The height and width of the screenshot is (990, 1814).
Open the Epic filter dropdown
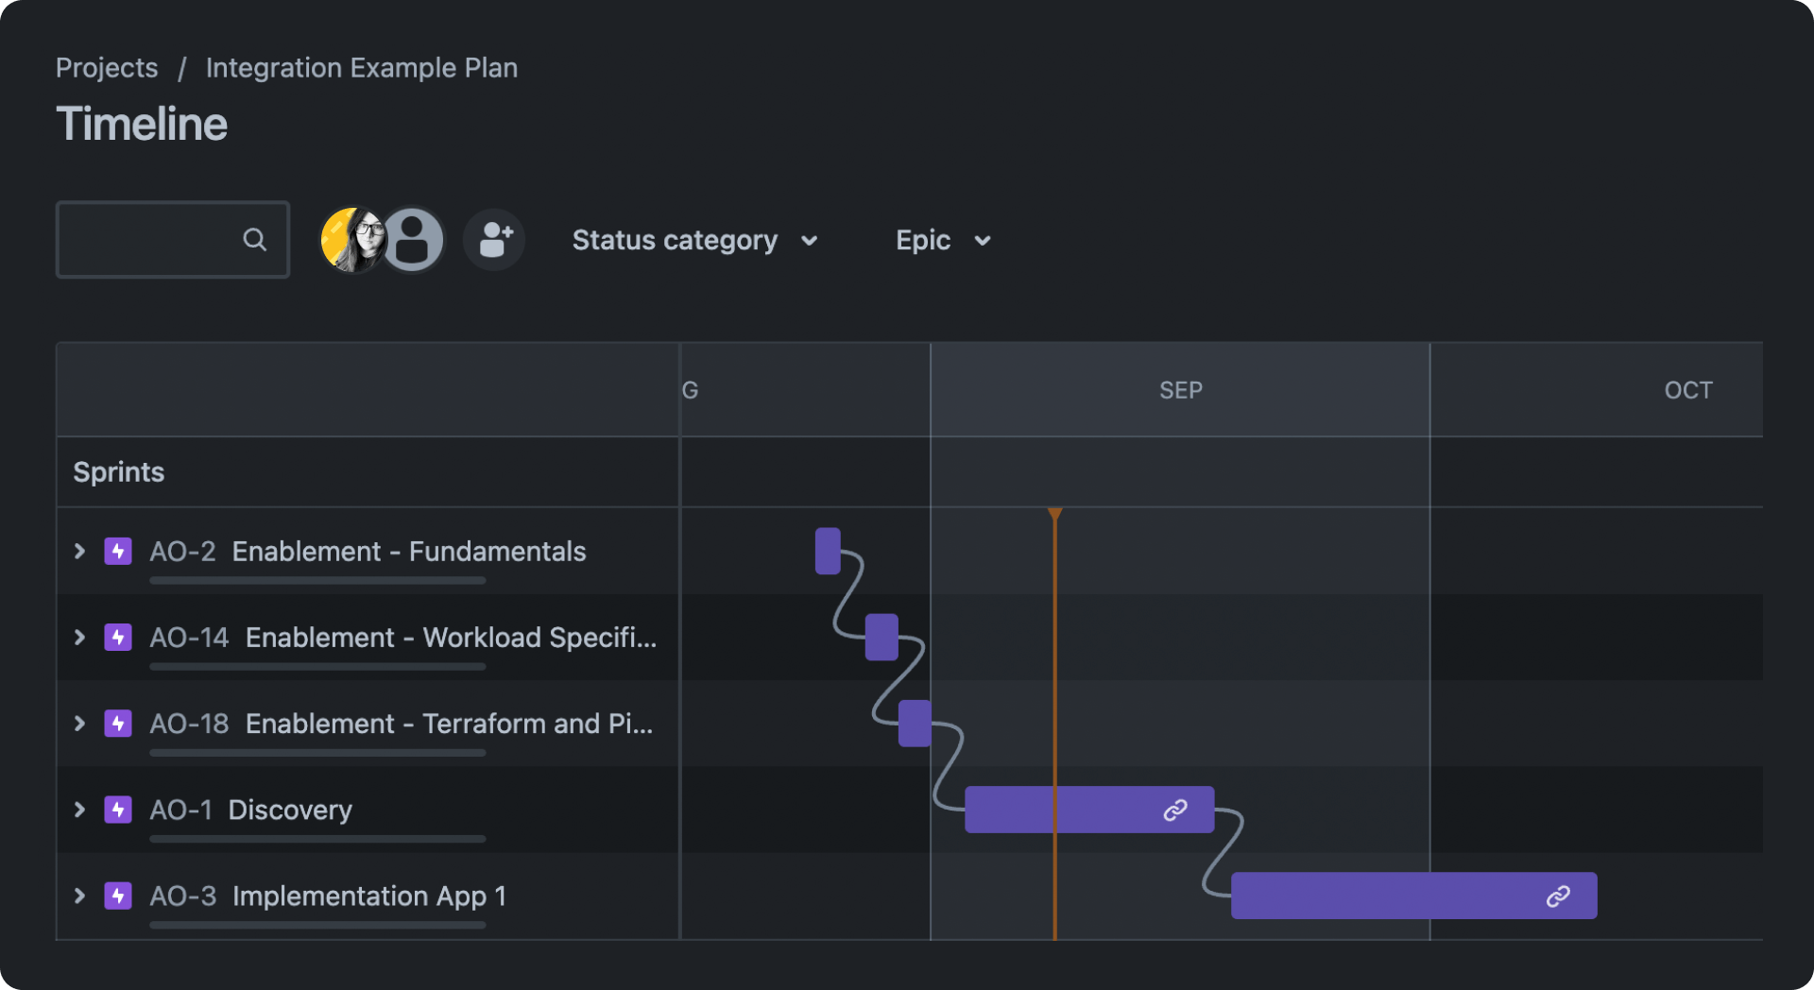coord(943,240)
